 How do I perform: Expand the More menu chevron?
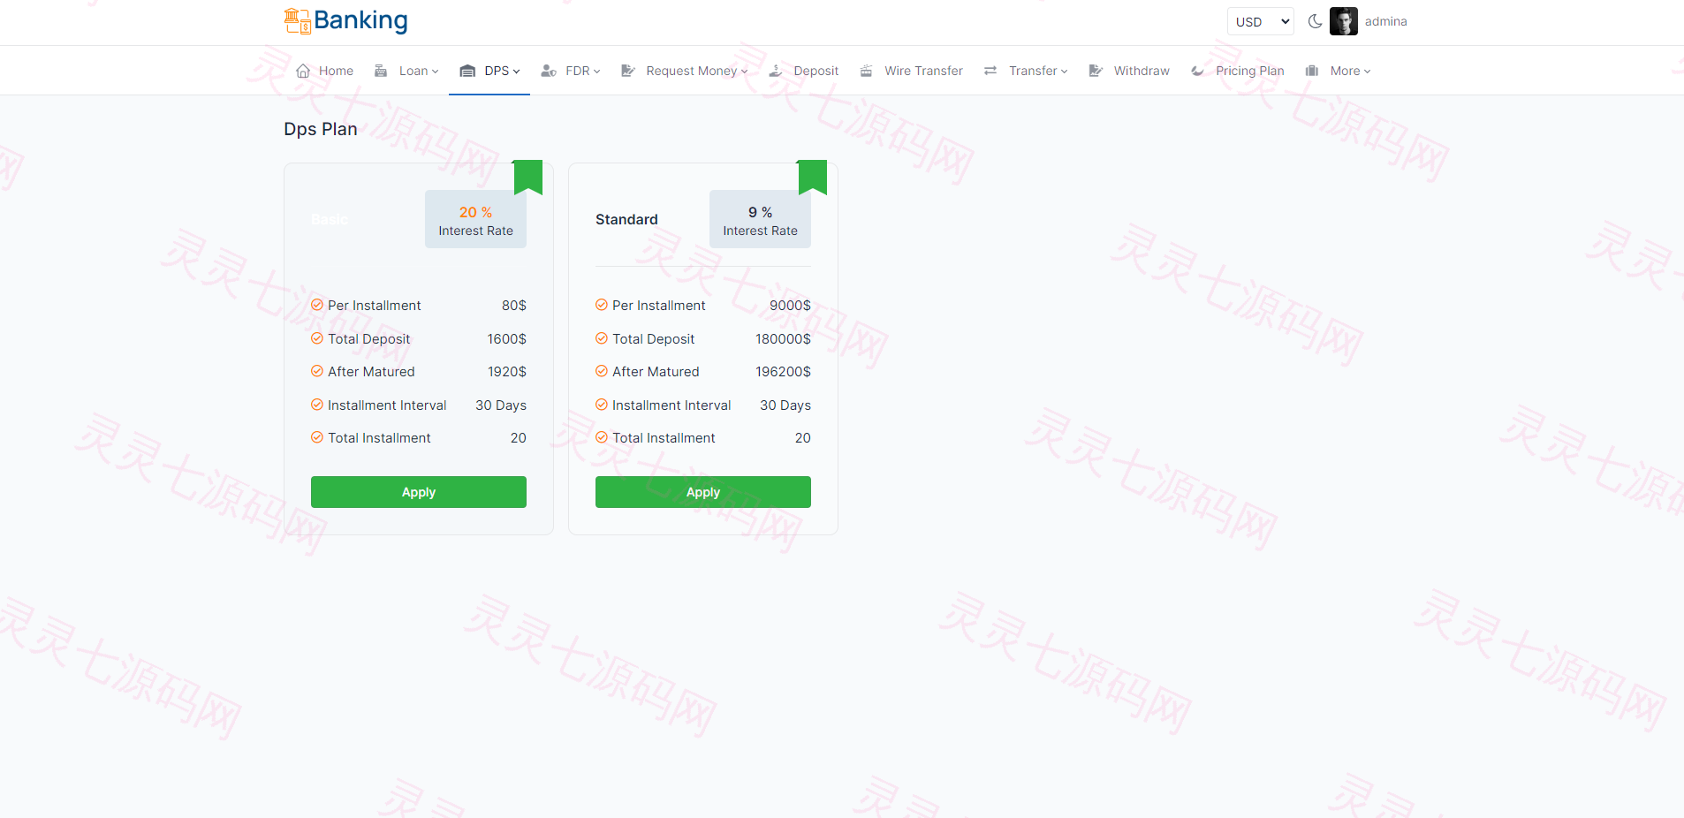[1368, 72]
